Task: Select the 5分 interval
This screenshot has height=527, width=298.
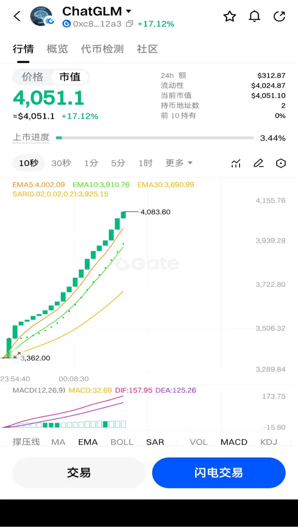Action: [118, 163]
